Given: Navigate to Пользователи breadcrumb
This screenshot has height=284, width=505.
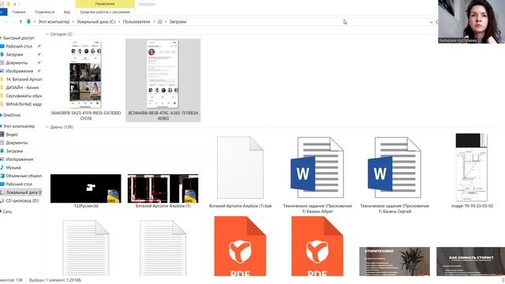Looking at the screenshot, I should pos(137,22).
